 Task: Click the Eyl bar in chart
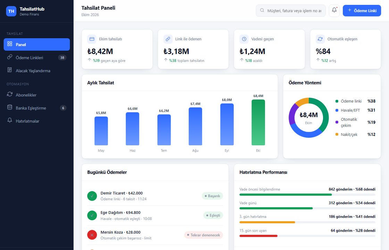[227, 124]
